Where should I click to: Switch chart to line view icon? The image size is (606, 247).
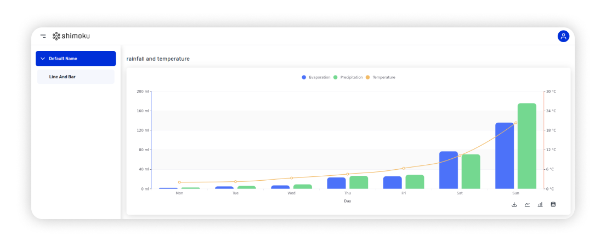527,205
